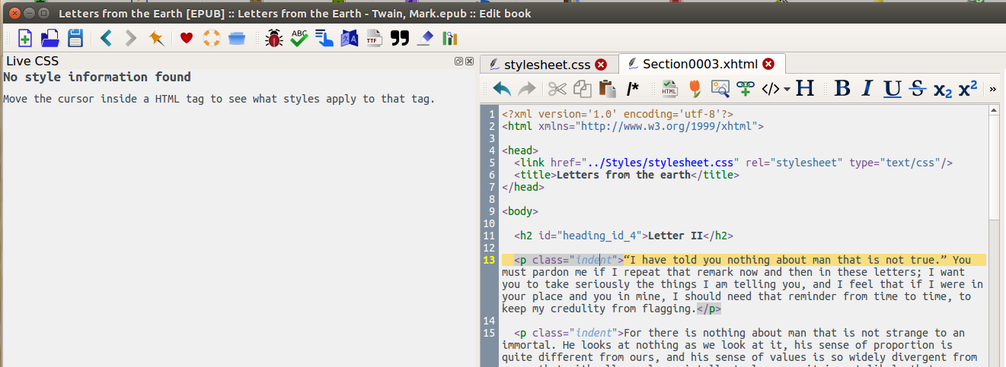Close the Live CSS panel
This screenshot has height=367, width=1006.
[469, 61]
